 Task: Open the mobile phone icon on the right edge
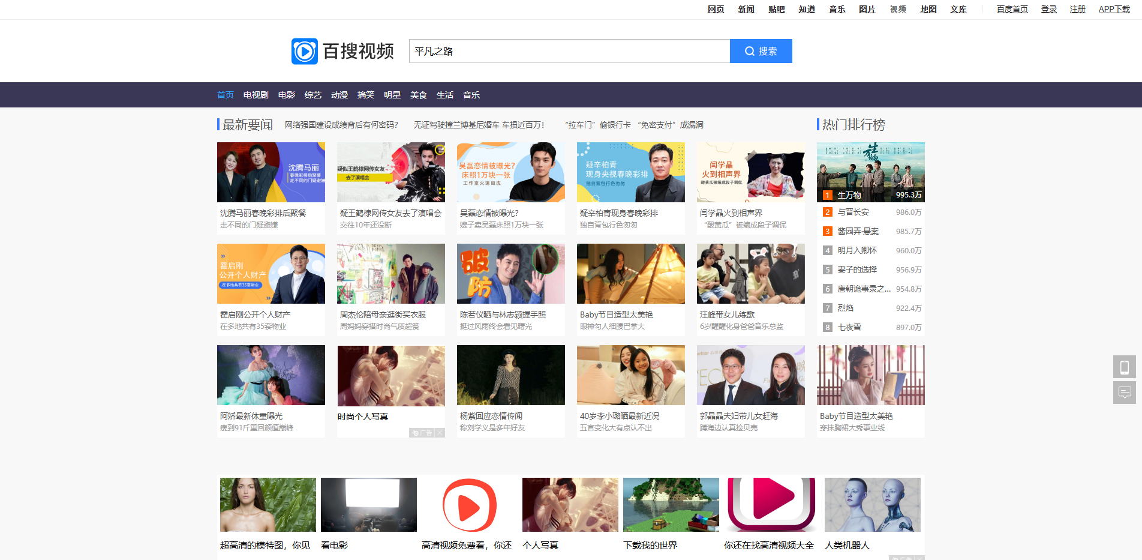[1124, 367]
